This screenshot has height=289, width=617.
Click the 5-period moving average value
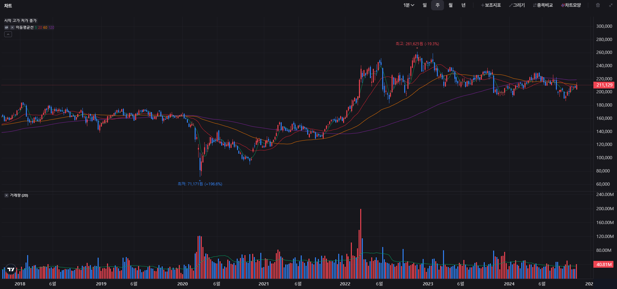pyautogui.click(x=36, y=27)
